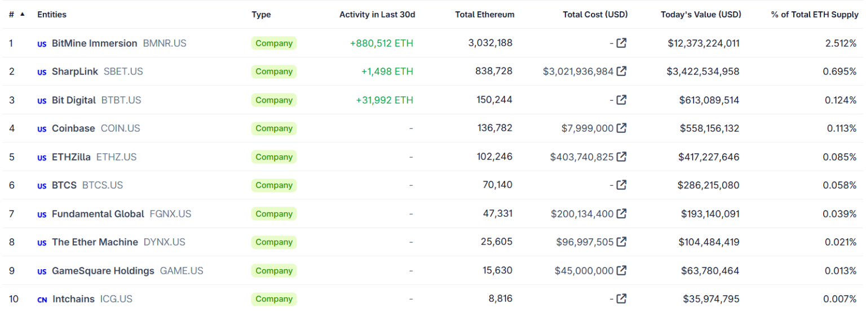Click the % of Total ETH Supply header
This screenshot has width=866, height=312.
(x=814, y=15)
